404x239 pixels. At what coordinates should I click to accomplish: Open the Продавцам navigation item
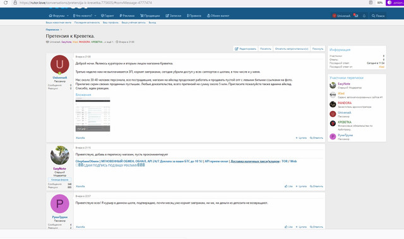pyautogui.click(x=150, y=16)
